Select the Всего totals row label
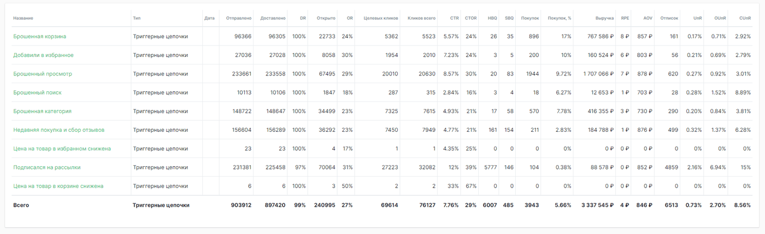 (21, 205)
